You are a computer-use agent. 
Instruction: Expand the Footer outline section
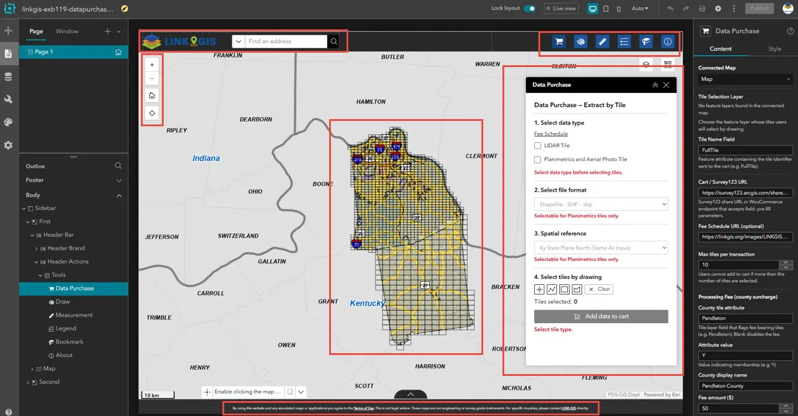pyautogui.click(x=119, y=180)
